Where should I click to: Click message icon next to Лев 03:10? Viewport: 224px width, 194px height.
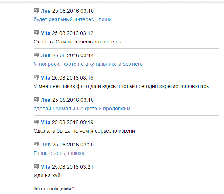coord(36,10)
